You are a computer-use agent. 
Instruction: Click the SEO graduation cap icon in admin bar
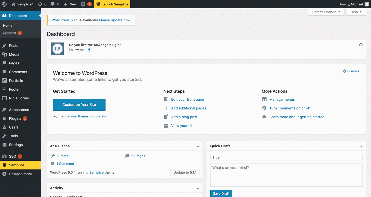pos(83,4)
